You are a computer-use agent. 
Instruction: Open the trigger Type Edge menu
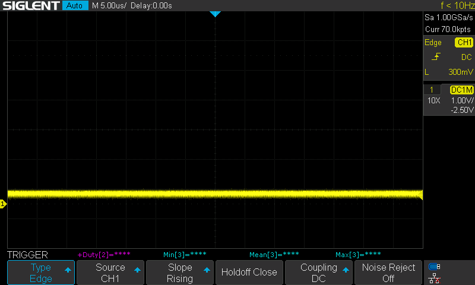(41, 273)
